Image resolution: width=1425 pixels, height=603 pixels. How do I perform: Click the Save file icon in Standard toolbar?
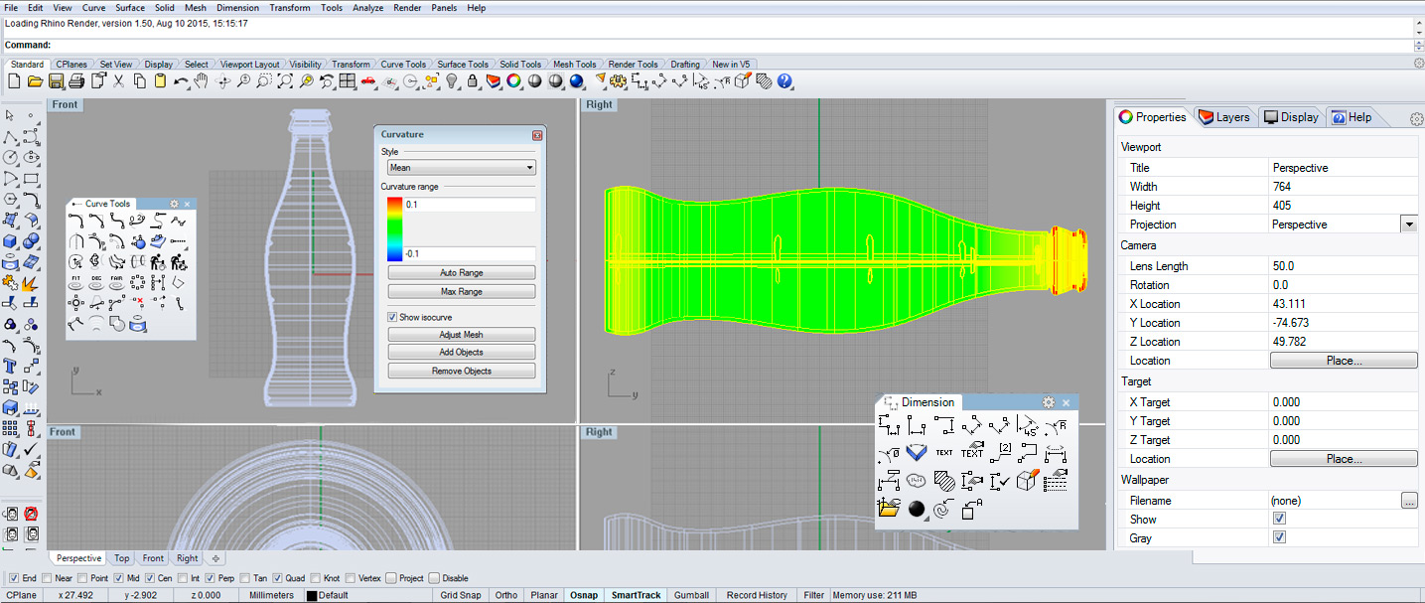[x=56, y=81]
